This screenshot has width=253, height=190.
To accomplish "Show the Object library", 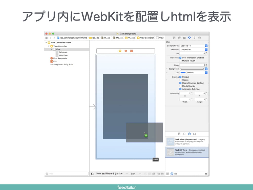I will click(189, 134).
